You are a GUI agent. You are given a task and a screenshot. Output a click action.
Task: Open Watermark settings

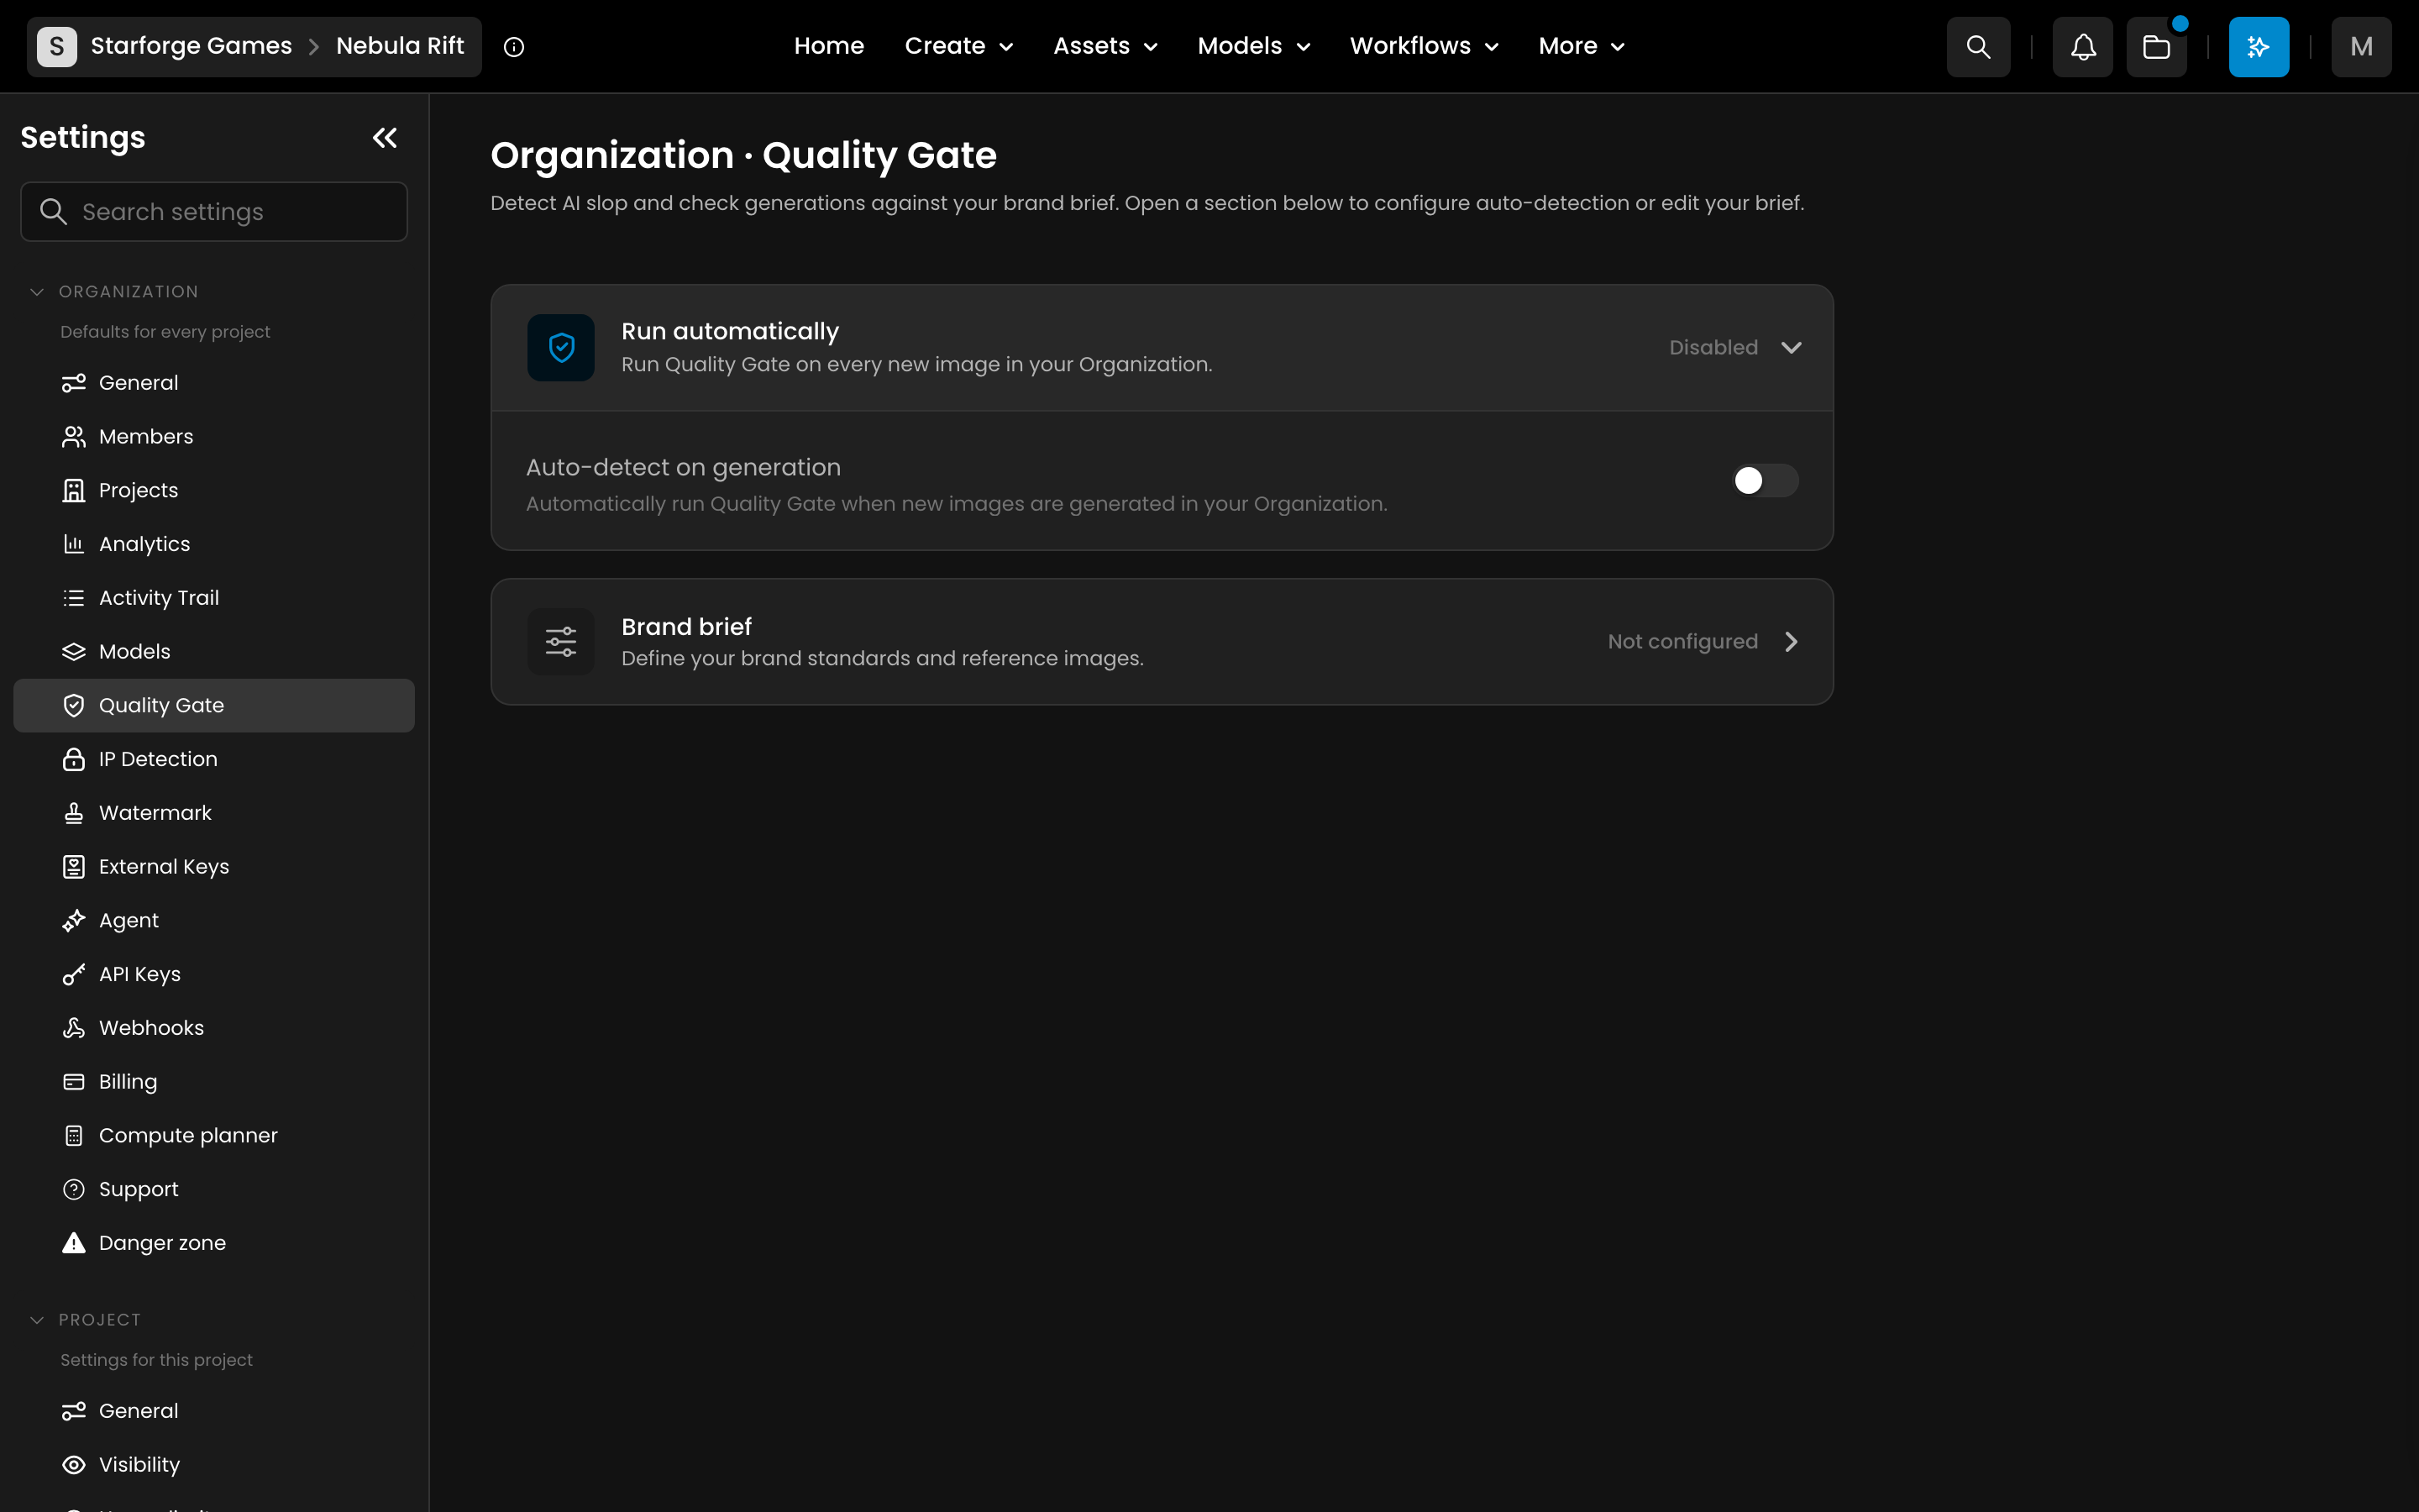pyautogui.click(x=214, y=813)
